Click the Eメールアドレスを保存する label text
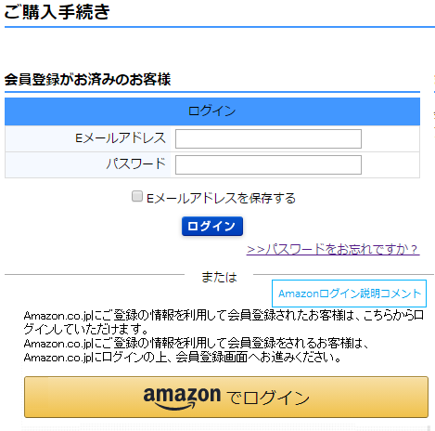This screenshot has width=435, height=431. point(221,198)
